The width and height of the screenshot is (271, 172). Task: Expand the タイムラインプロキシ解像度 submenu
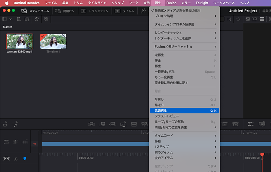[184, 24]
